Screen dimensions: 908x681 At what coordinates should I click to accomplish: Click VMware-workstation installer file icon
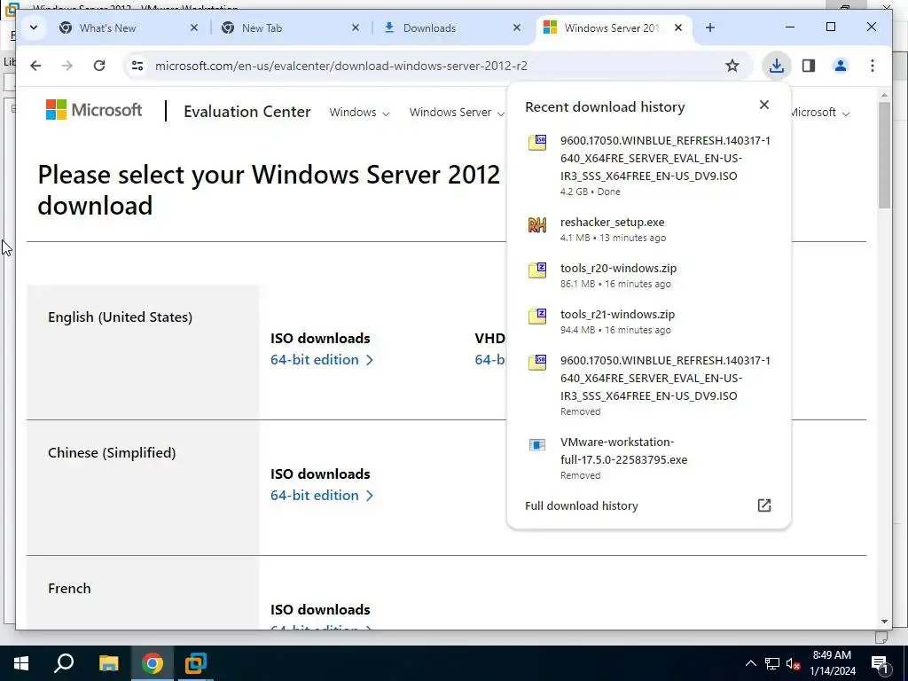[536, 445]
